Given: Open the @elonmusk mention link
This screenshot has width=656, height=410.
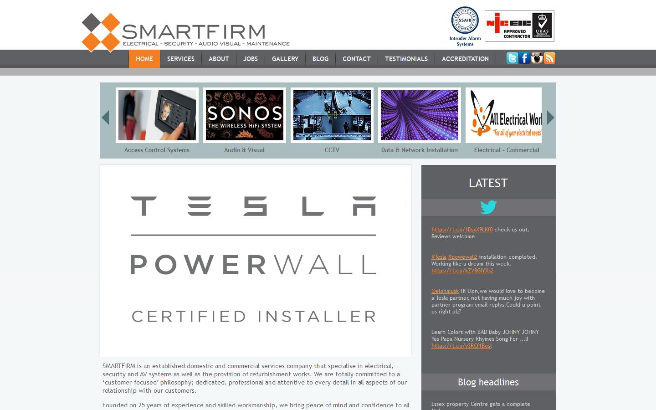Looking at the screenshot, I should tap(445, 291).
